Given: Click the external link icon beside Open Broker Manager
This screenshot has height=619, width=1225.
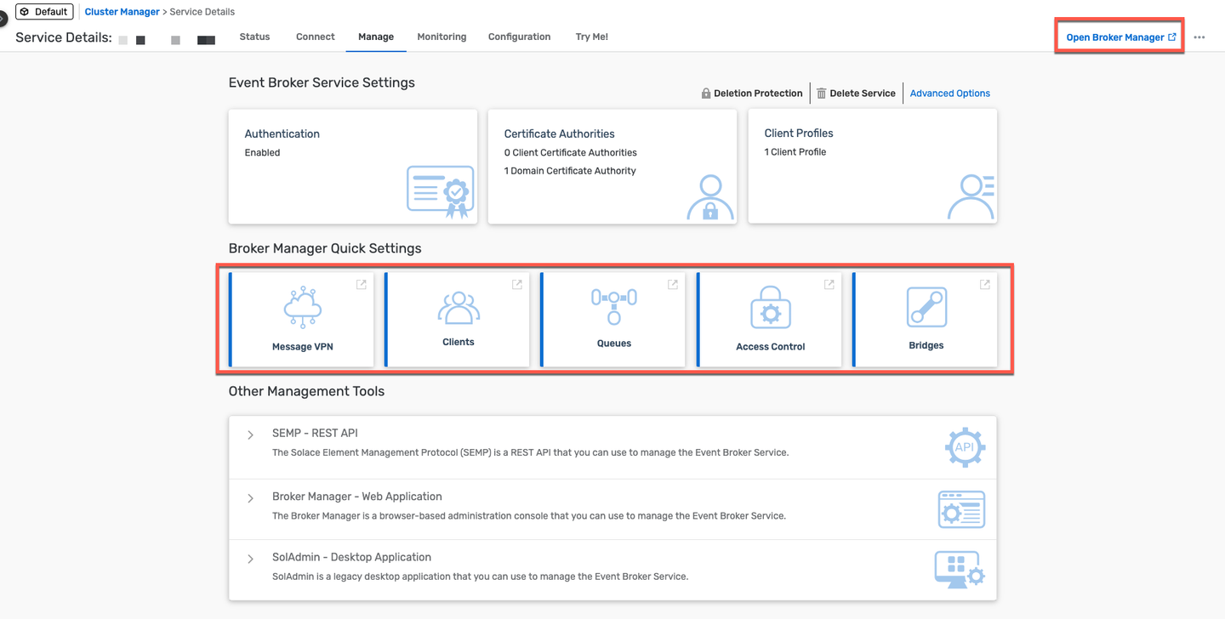Looking at the screenshot, I should click(x=1172, y=37).
